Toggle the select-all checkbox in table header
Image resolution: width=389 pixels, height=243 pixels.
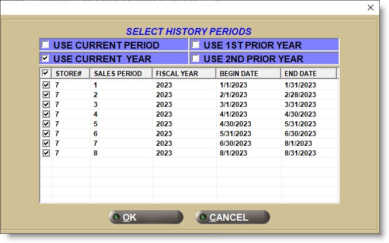click(46, 73)
